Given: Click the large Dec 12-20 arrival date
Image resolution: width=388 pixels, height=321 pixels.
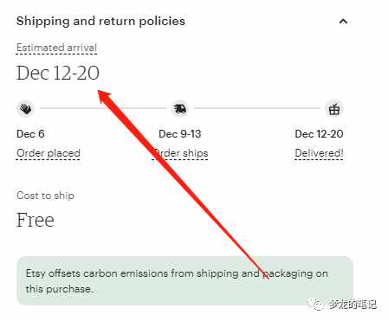Looking at the screenshot, I should (58, 73).
